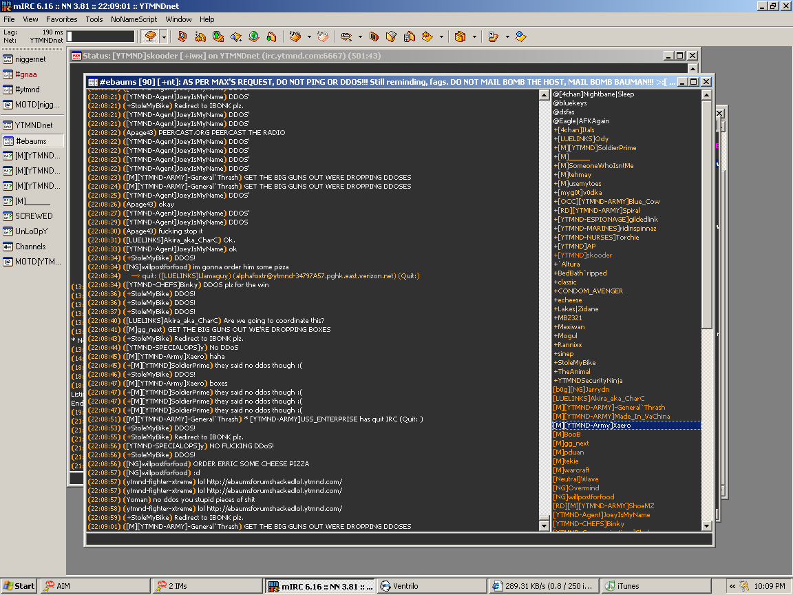The height and width of the screenshot is (595, 793).
Task: Switch to the #ytmnd channel in the switchbar
Action: 28,90
